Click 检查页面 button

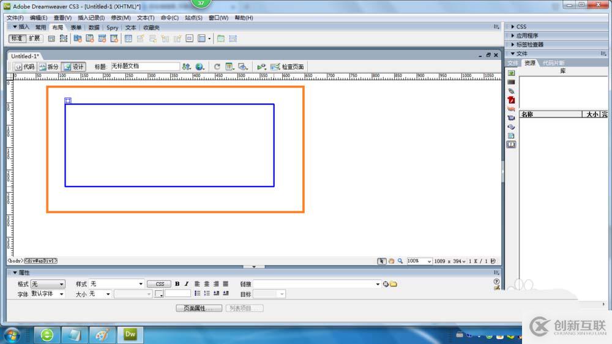[287, 67]
